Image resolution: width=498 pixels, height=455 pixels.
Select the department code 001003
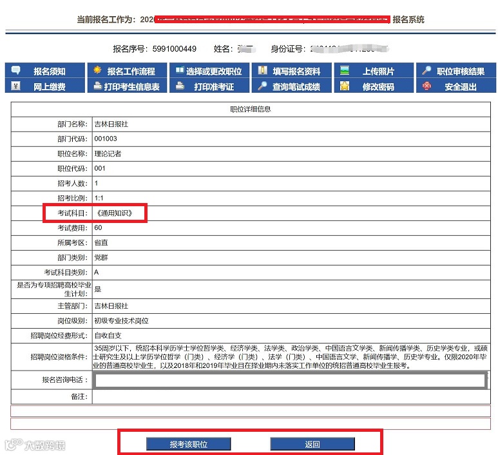coord(106,139)
